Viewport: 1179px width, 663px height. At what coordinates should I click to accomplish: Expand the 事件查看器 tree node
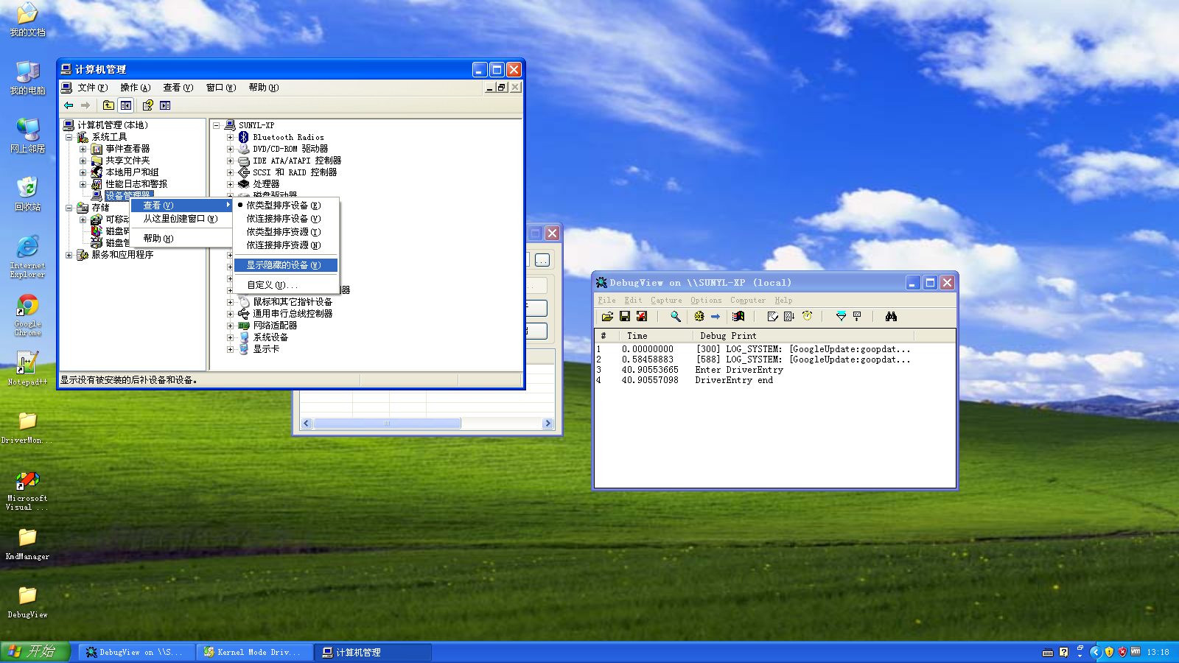coord(83,149)
